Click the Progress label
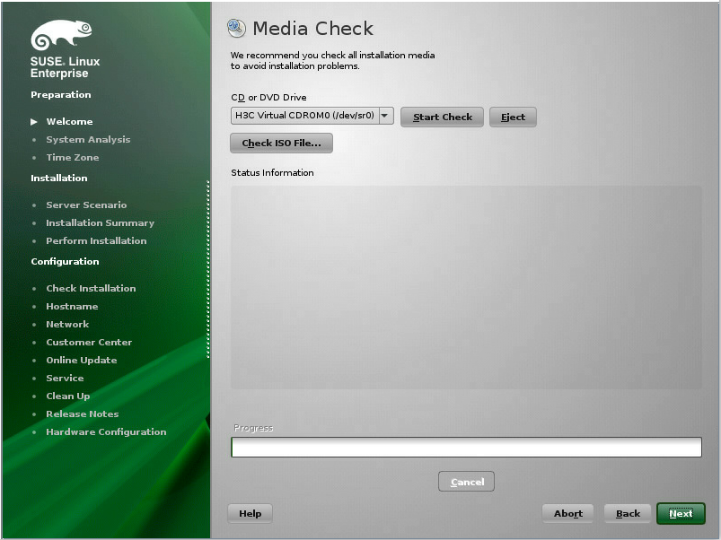This screenshot has width=721, height=540. pyautogui.click(x=253, y=428)
